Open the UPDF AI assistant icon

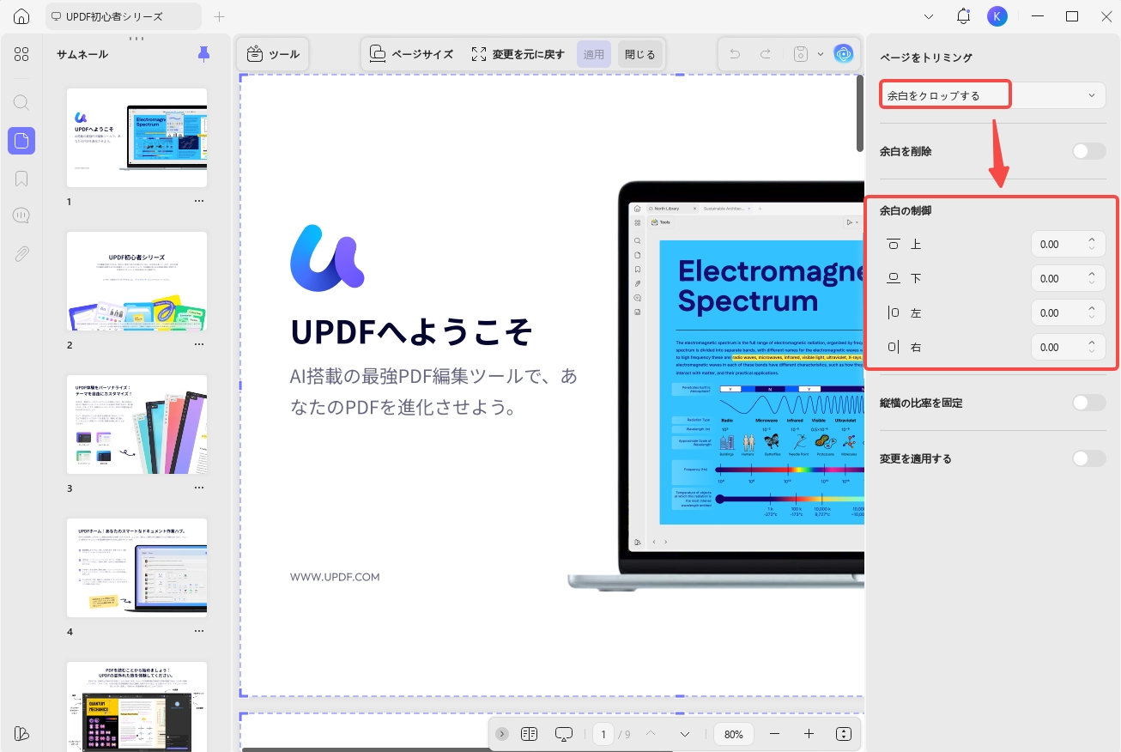pos(844,54)
